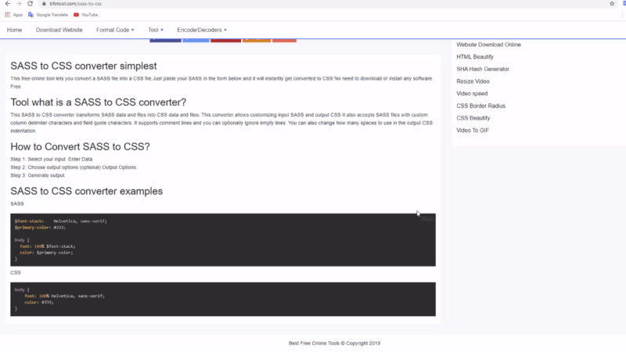Click the padlock site info icon
The image size is (626, 352).
click(x=44, y=4)
